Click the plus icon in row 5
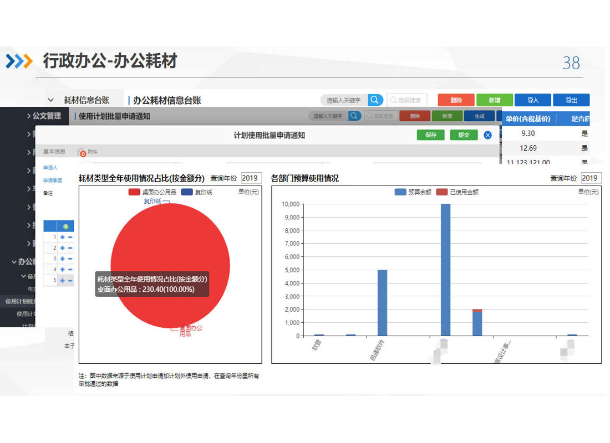The image size is (610, 443). [62, 280]
